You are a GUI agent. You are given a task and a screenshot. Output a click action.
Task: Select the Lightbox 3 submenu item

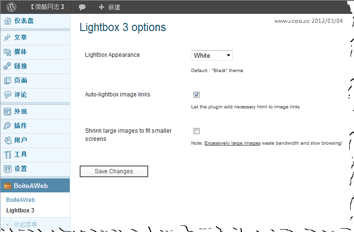(x=20, y=211)
